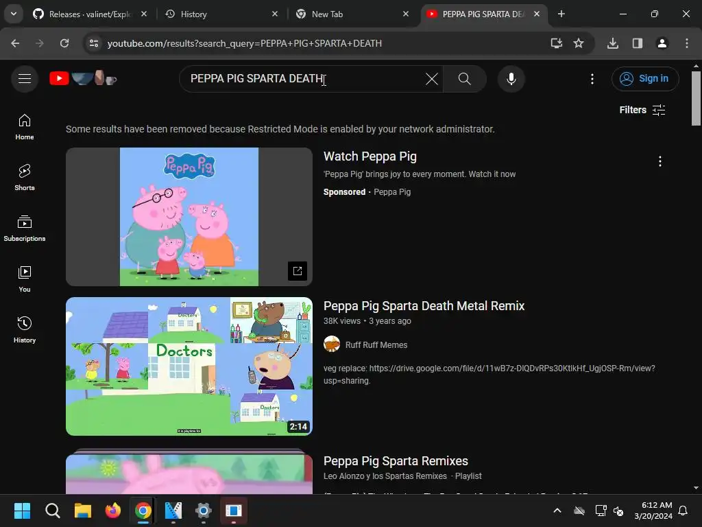Open Shorts in sidebar

point(25,178)
